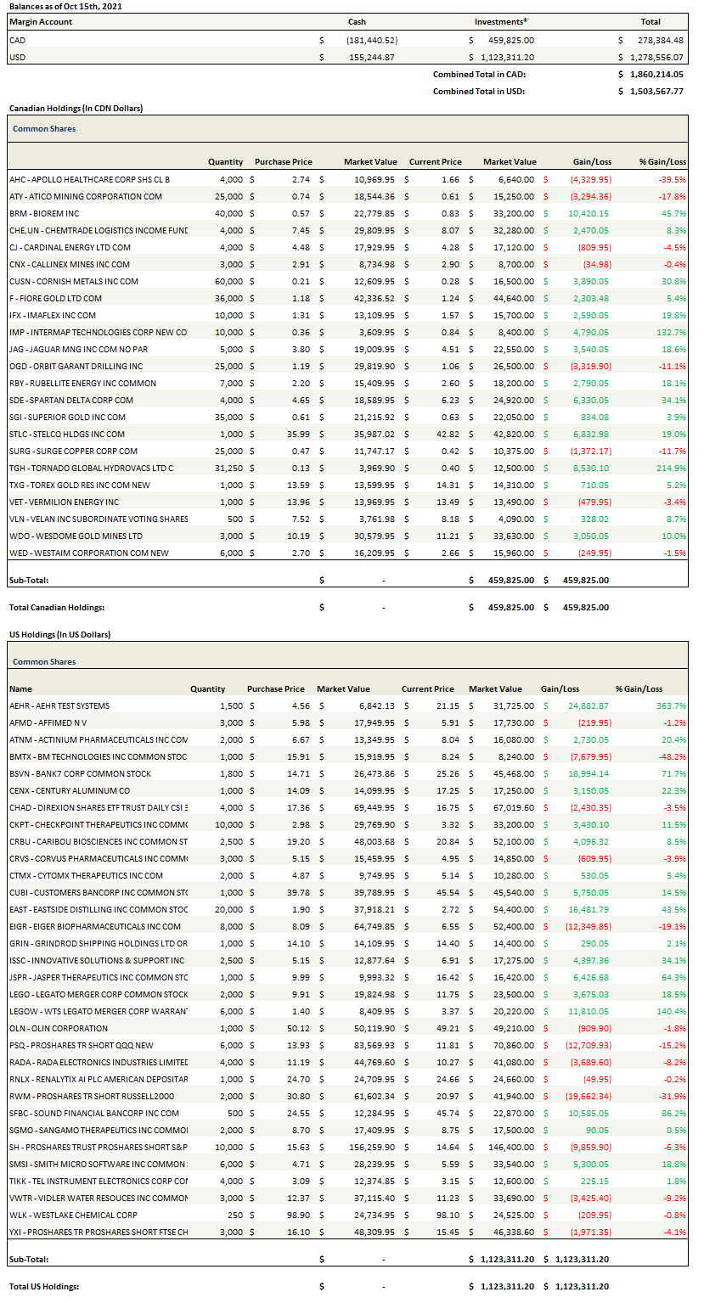Click the 'Investments*' column header

(x=500, y=22)
